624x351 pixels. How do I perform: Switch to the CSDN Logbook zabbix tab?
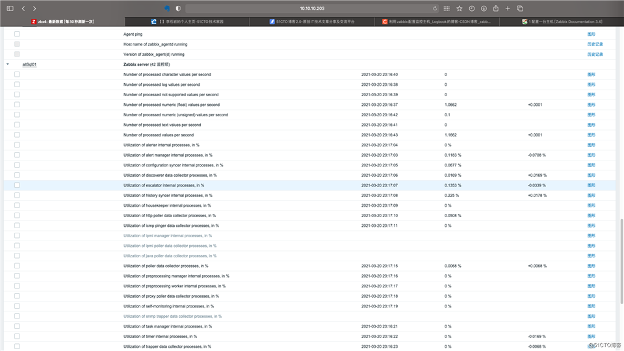437,21
